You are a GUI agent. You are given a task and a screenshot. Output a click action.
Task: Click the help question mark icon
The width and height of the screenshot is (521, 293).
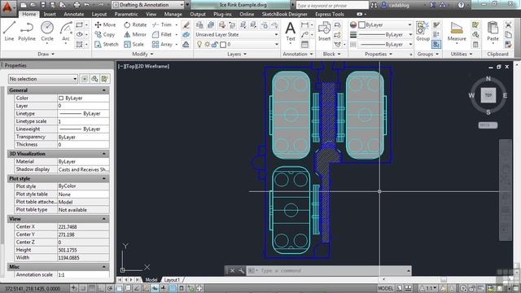tap(461, 5)
